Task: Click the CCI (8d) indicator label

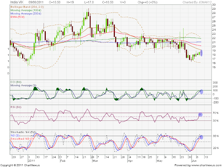Action: [16, 82]
